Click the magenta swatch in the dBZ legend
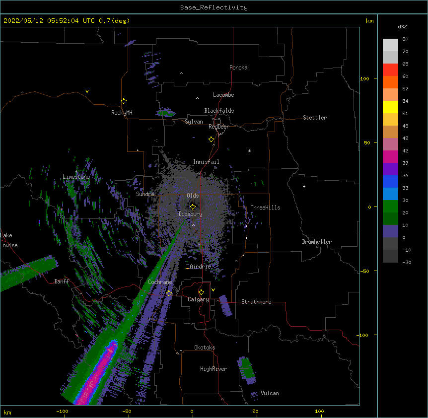 coord(390,156)
